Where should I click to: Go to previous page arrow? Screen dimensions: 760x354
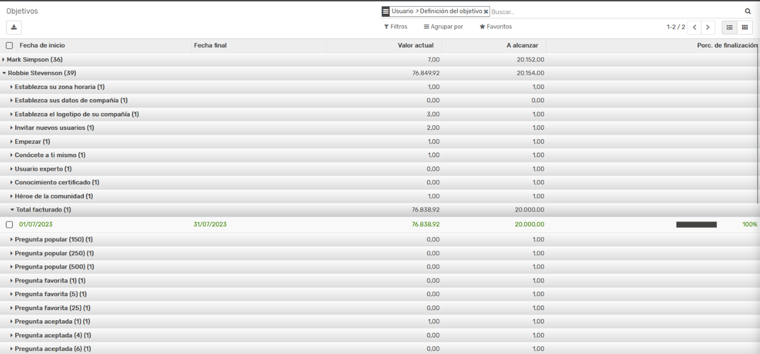coord(694,27)
